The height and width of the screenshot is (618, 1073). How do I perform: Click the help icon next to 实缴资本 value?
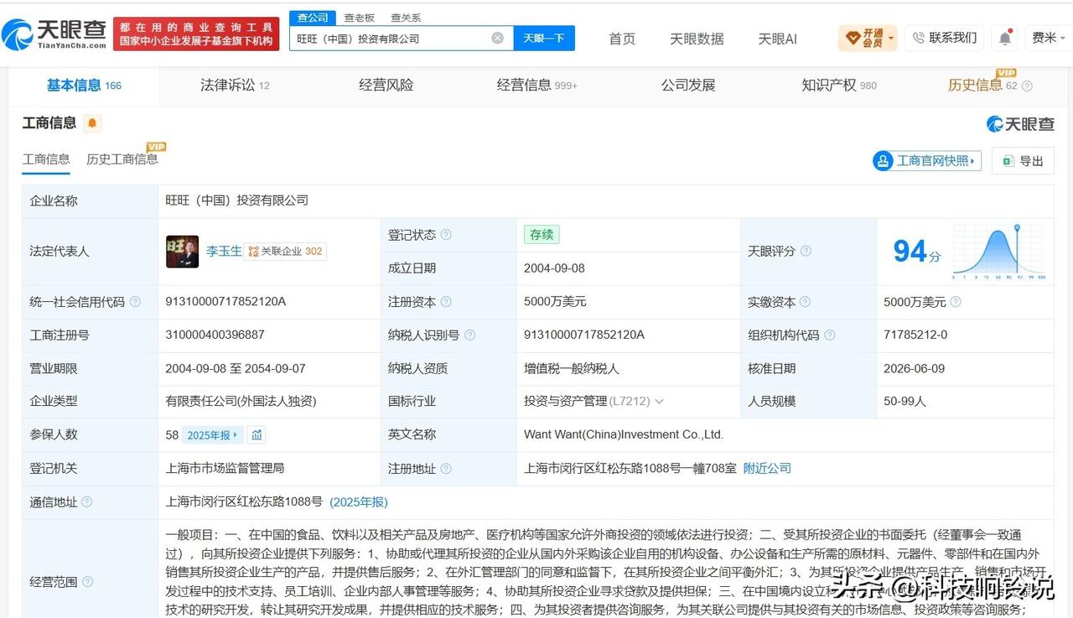click(x=955, y=302)
